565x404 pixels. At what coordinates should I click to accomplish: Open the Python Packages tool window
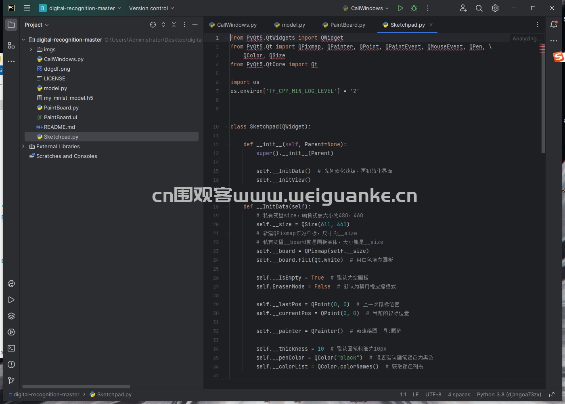(x=11, y=316)
